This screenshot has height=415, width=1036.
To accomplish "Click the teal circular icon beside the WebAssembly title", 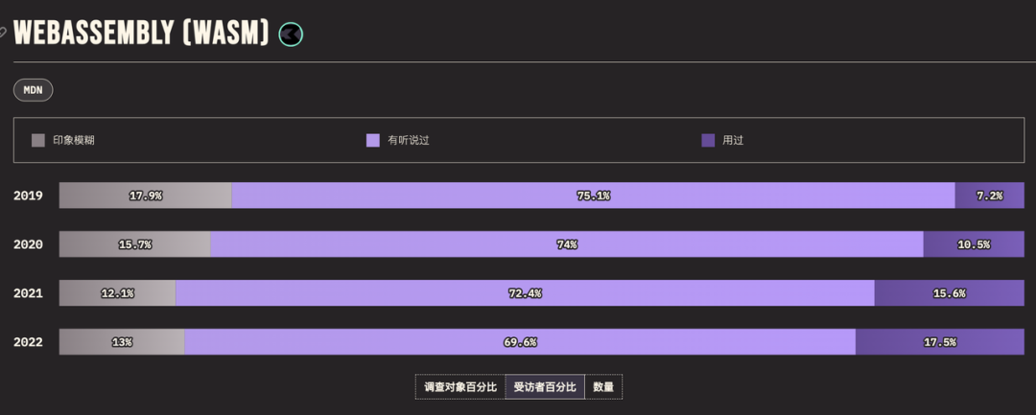I will [291, 35].
